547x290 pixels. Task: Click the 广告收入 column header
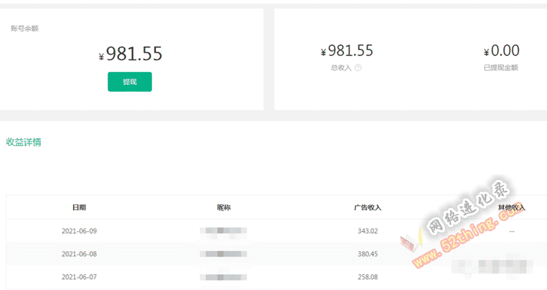(x=368, y=208)
